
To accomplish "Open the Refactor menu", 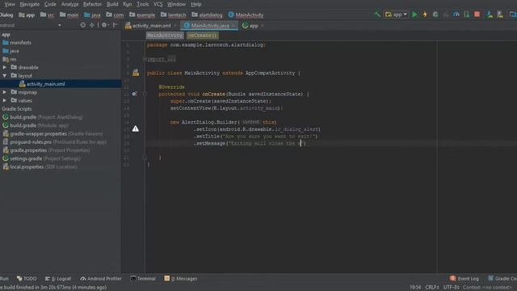I will click(92, 4).
